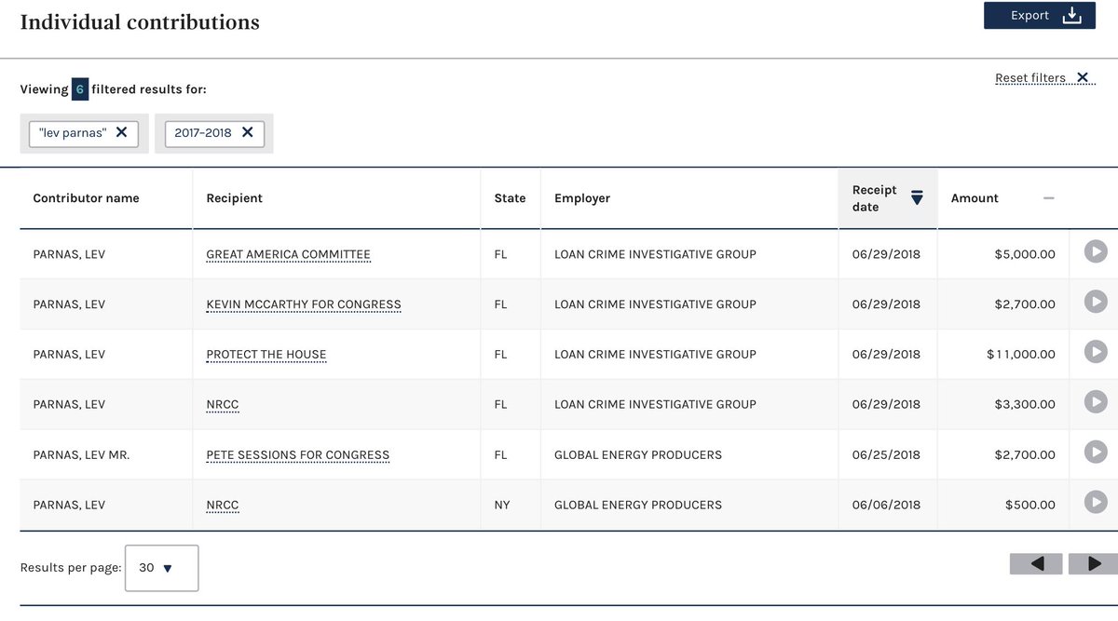This screenshot has width=1118, height=621.
Task: Remove the 2017–2018 filter tag
Action: click(247, 132)
